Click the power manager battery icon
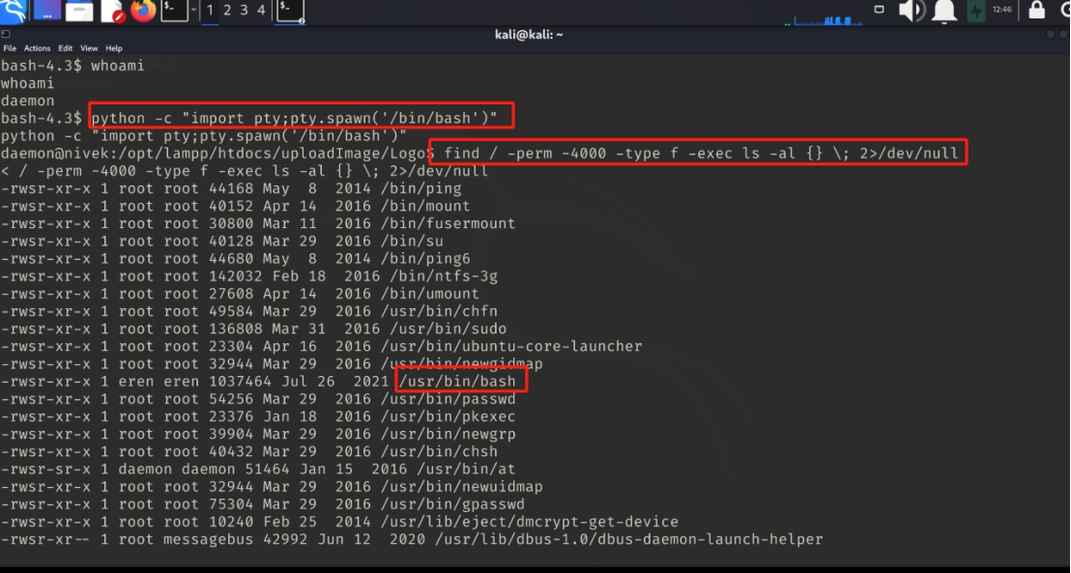The image size is (1071, 573). [976, 11]
